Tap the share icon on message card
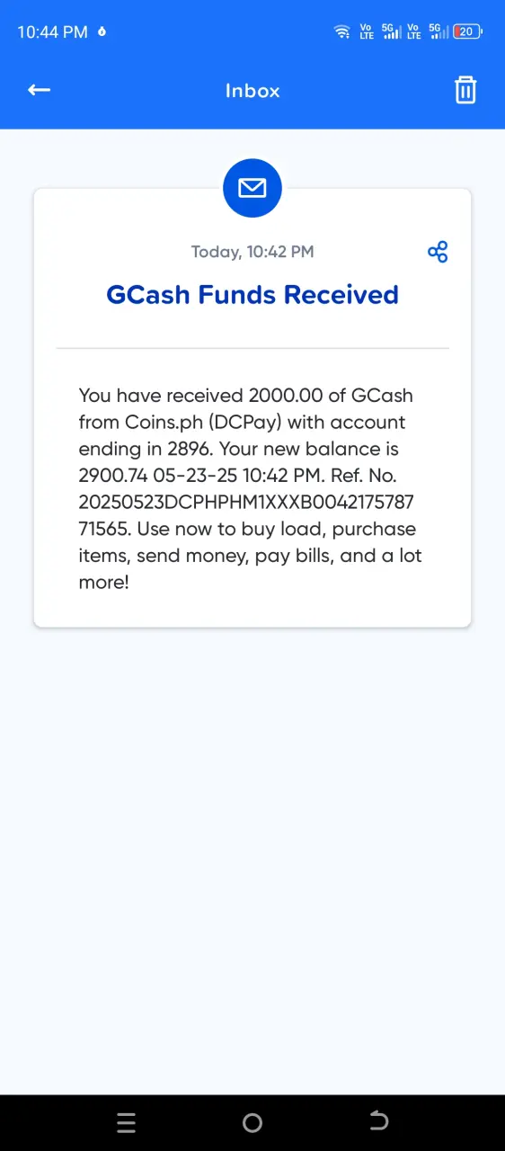 click(x=438, y=252)
